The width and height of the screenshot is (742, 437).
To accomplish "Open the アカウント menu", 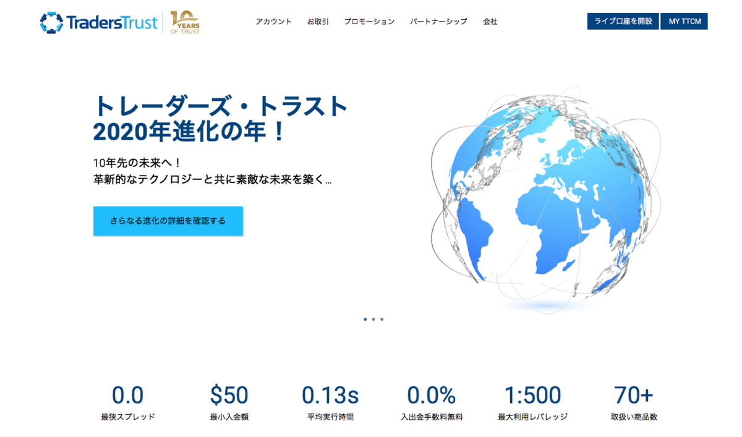I will (273, 22).
